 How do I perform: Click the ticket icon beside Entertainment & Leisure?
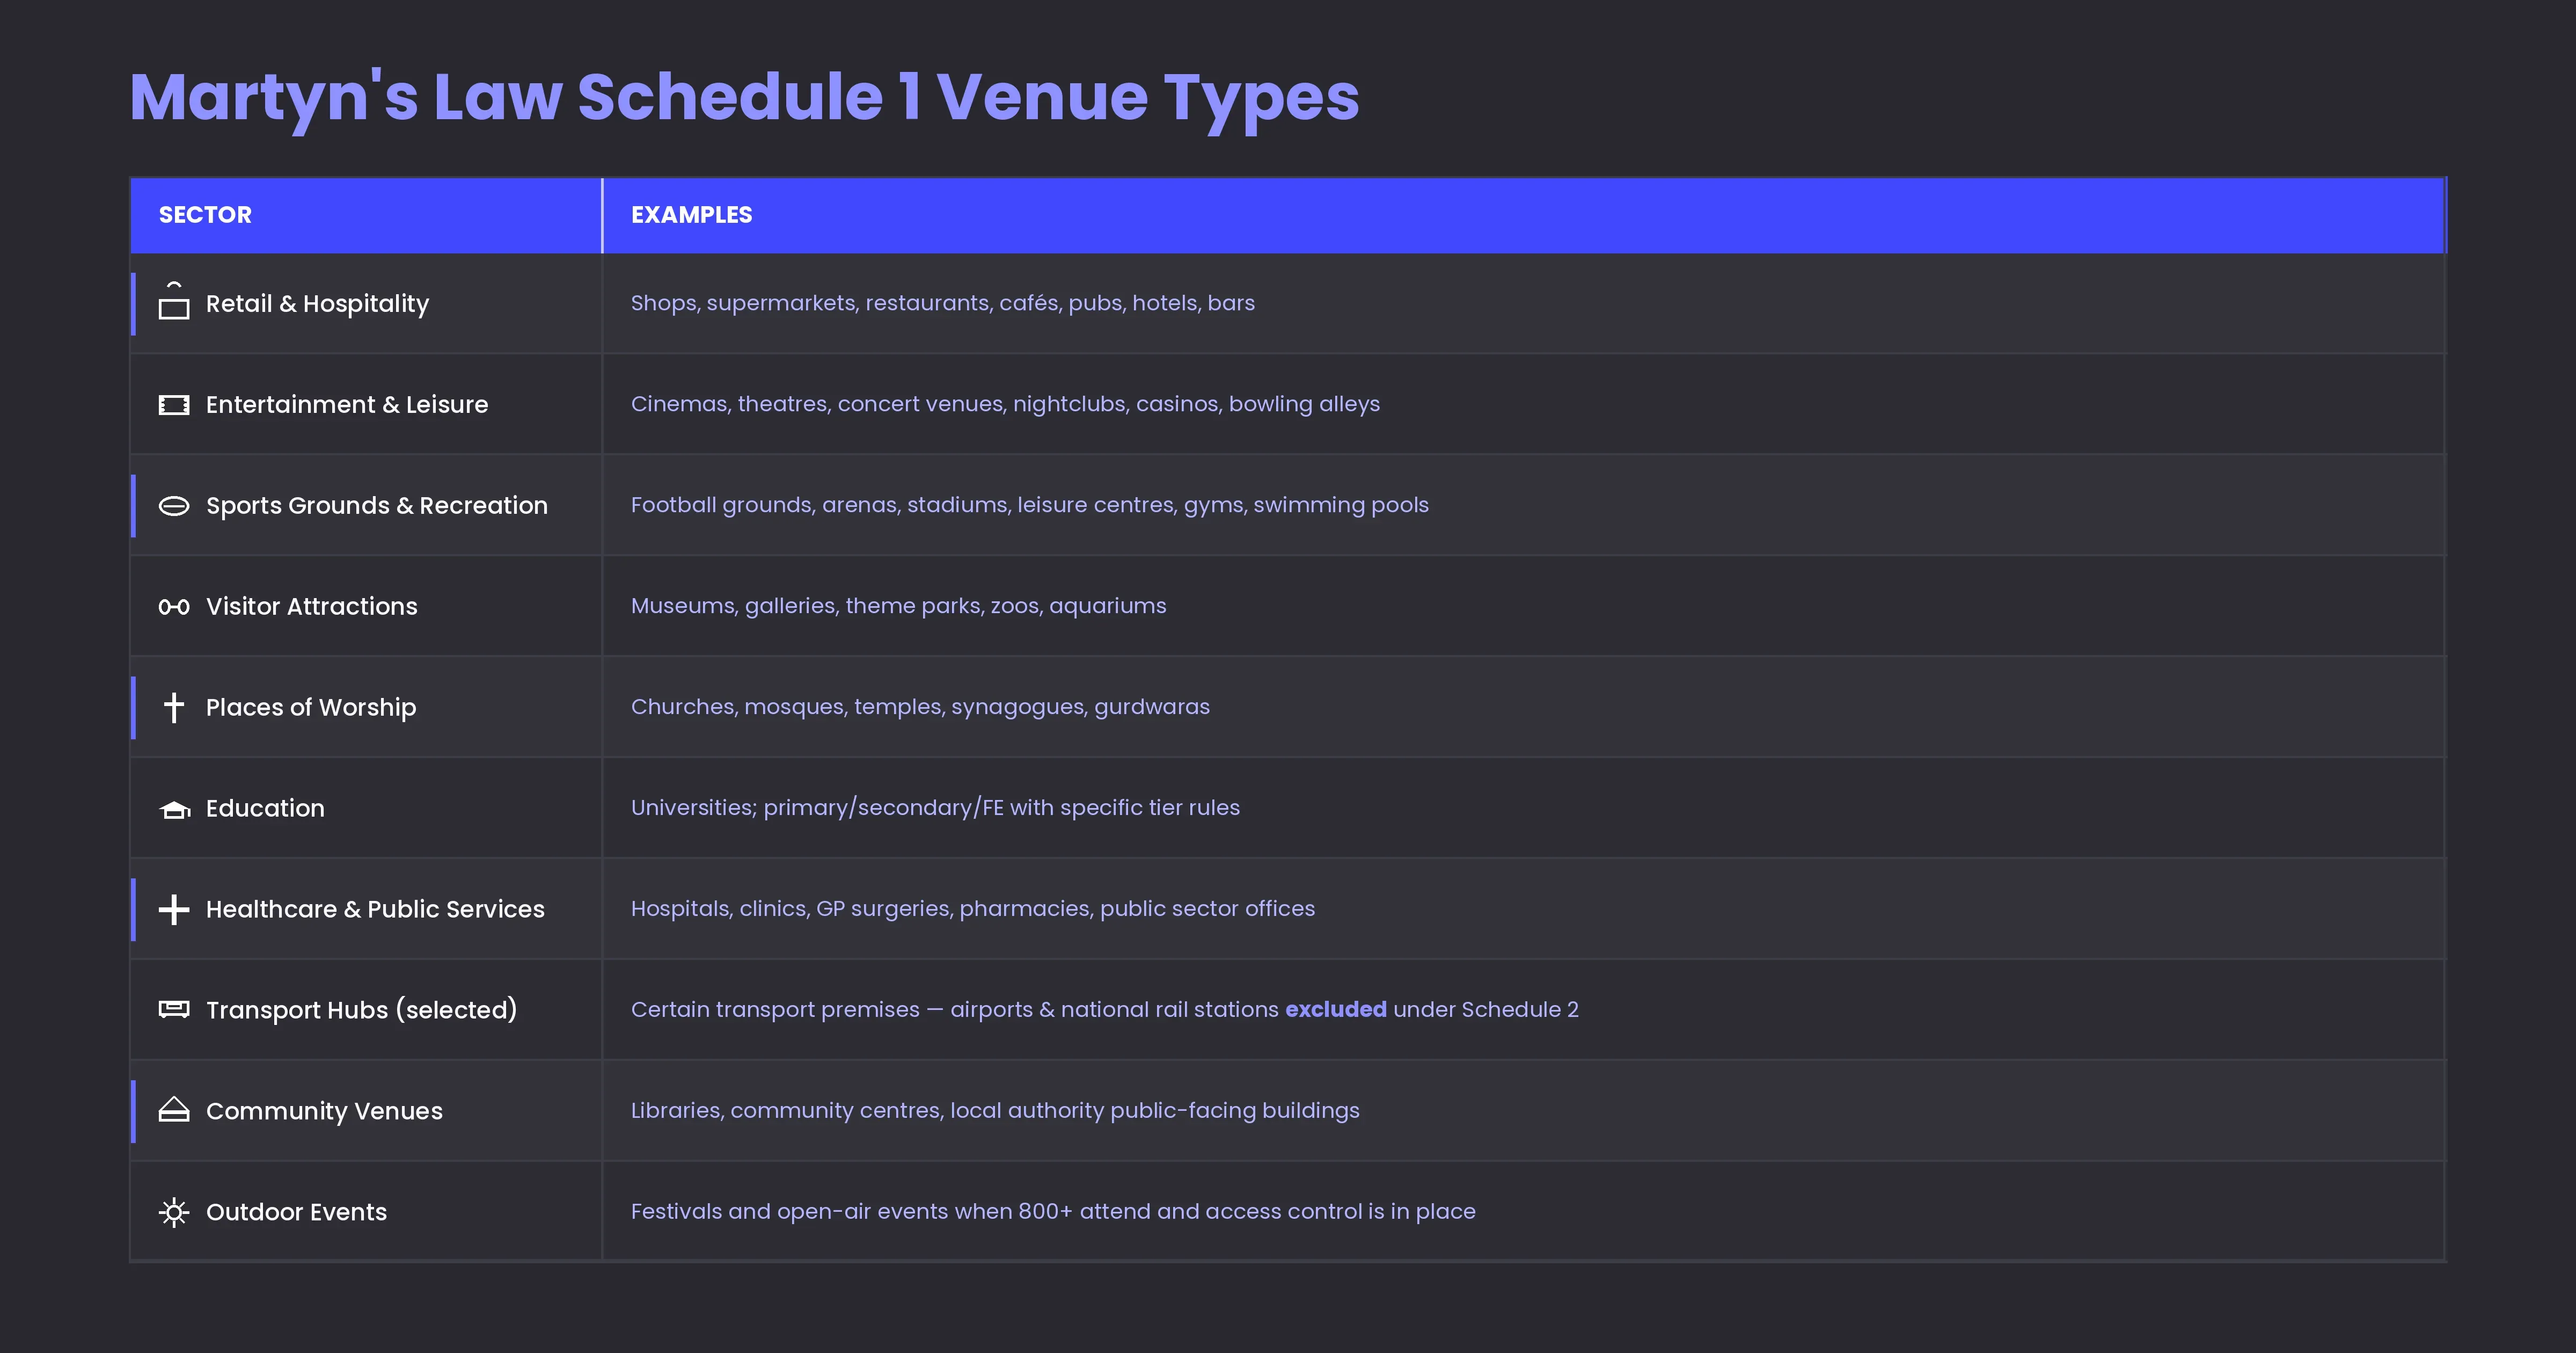click(174, 404)
